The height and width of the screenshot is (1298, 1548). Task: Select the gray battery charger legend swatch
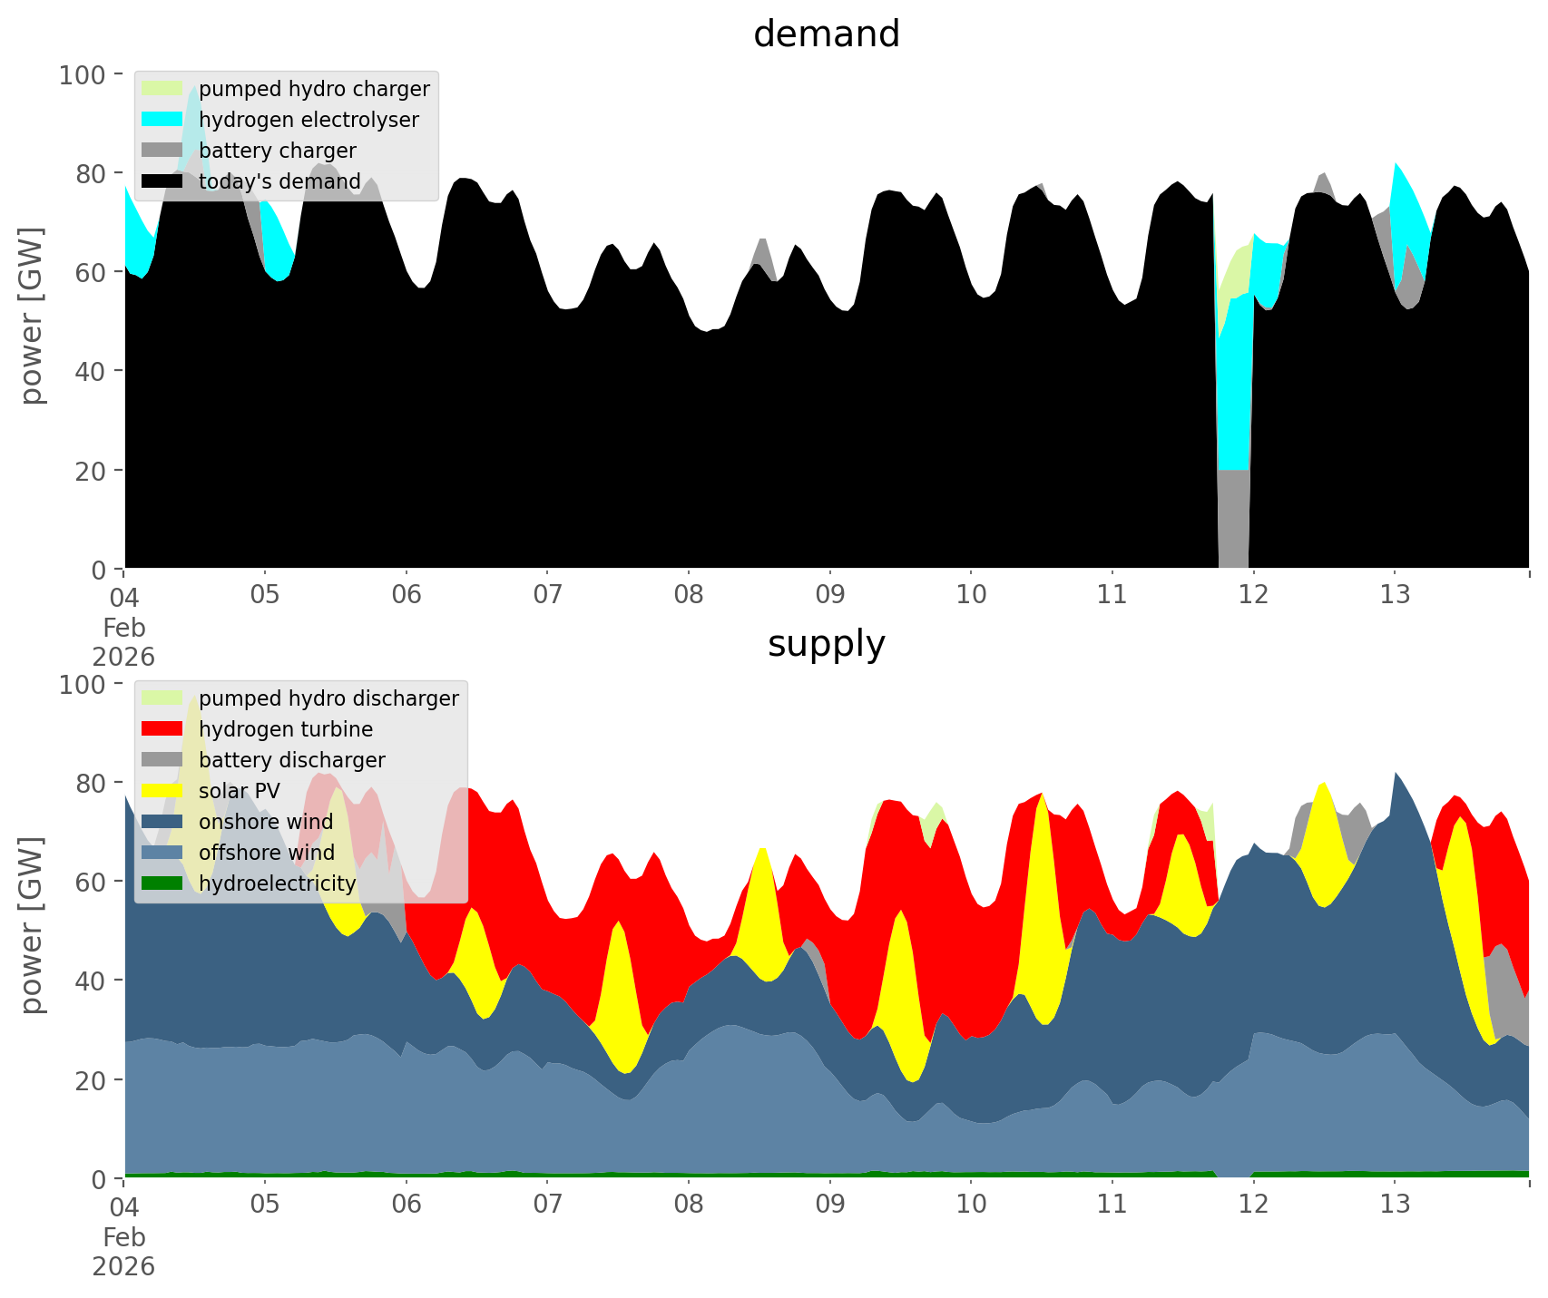tap(162, 151)
